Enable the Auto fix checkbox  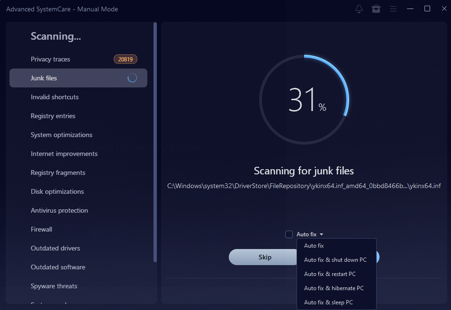click(289, 234)
